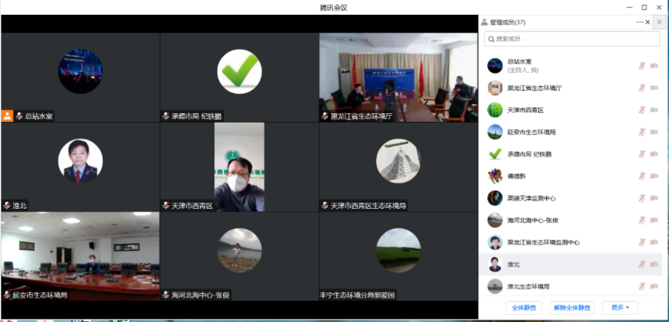Click the hamburger menu icon beside member panel
The width and height of the screenshot is (669, 322).
pyautogui.click(x=659, y=22)
